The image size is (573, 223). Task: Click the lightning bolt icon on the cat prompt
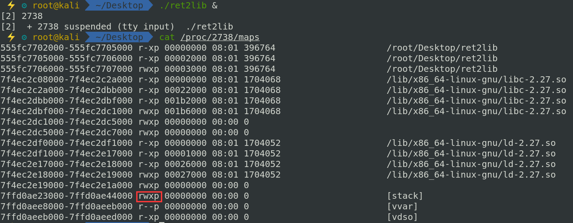11,37
